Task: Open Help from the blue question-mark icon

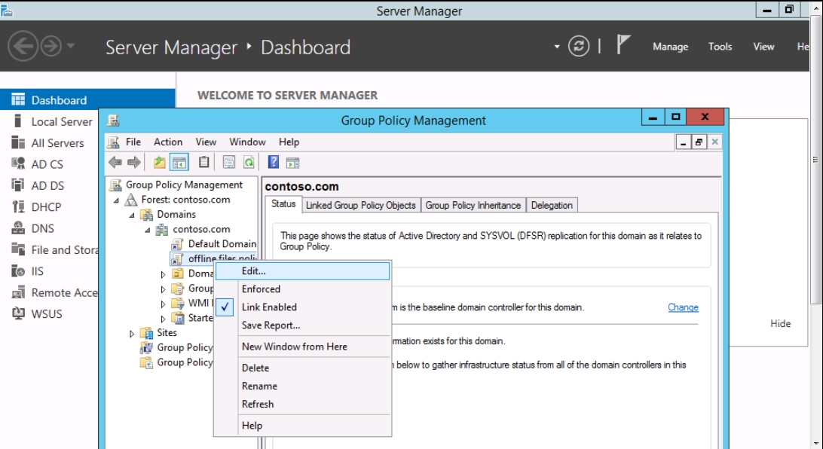Action: 274,162
